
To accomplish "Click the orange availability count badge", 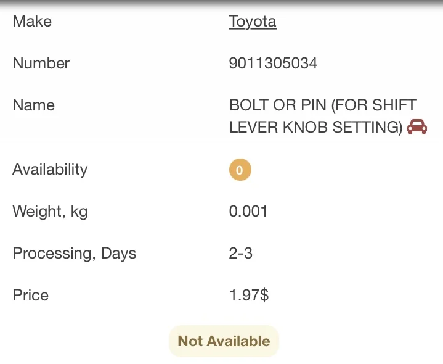I will tap(240, 170).
